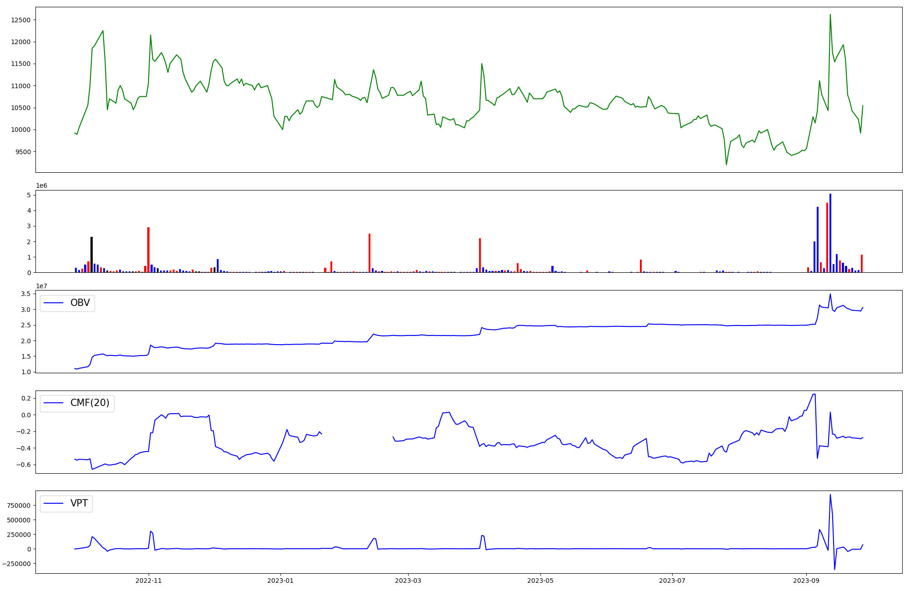Click the 2023-01 date tick label
909x591 pixels.
click(x=280, y=581)
